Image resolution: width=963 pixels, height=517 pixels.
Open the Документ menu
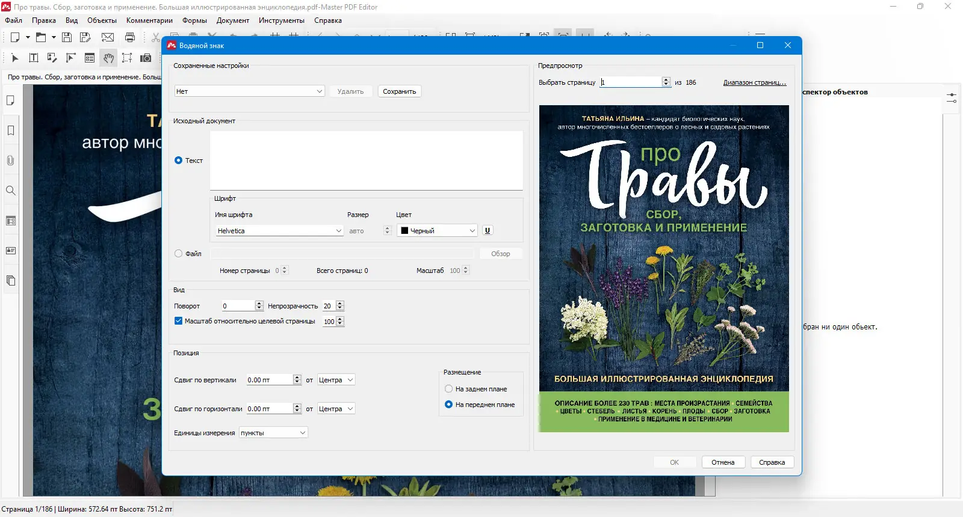(x=233, y=20)
